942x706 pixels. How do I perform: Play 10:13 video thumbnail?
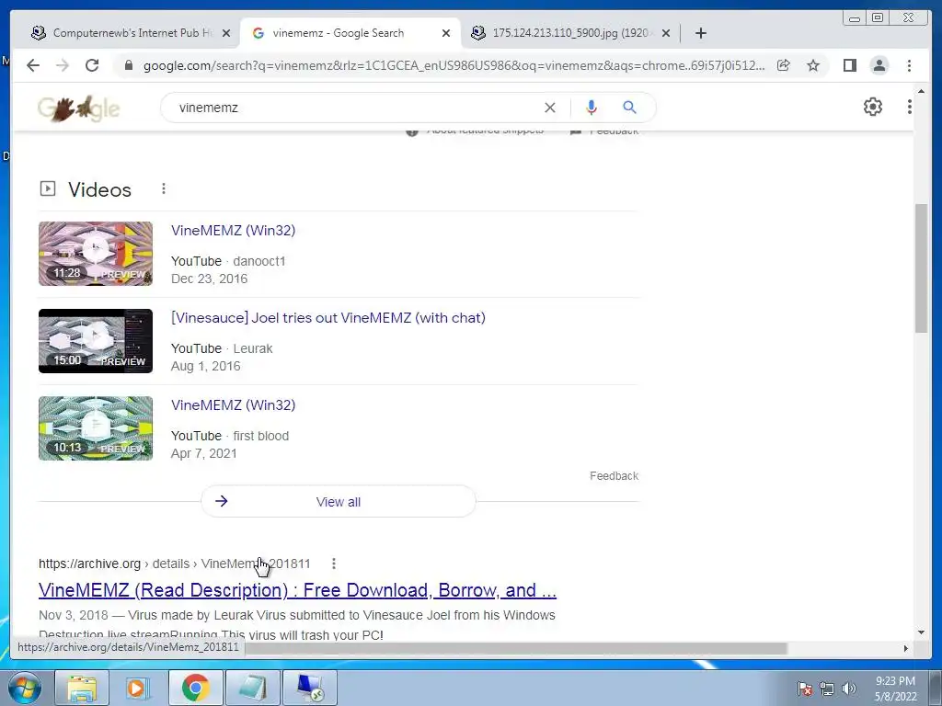tap(96, 428)
